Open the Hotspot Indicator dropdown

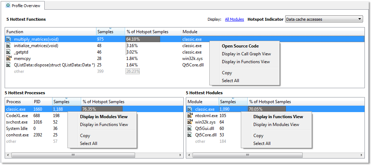point(324,19)
